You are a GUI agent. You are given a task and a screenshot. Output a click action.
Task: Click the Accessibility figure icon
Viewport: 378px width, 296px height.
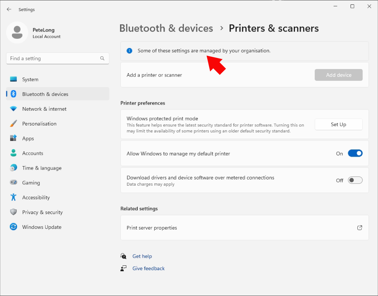click(13, 197)
